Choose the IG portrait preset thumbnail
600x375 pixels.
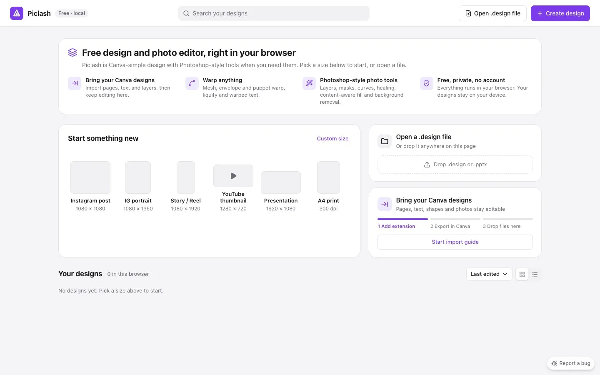pyautogui.click(x=138, y=177)
